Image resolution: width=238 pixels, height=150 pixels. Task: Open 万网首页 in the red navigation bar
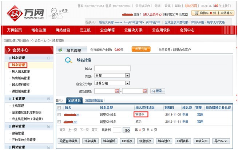tap(15, 30)
